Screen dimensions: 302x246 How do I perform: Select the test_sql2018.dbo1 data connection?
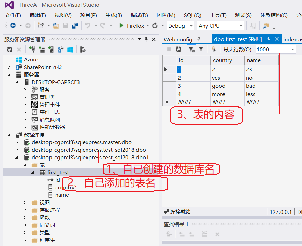[x=90, y=158]
